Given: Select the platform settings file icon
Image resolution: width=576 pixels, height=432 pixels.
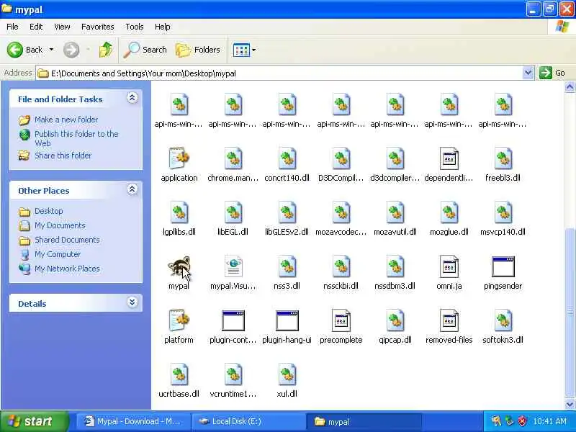Looking at the screenshot, I should [179, 320].
